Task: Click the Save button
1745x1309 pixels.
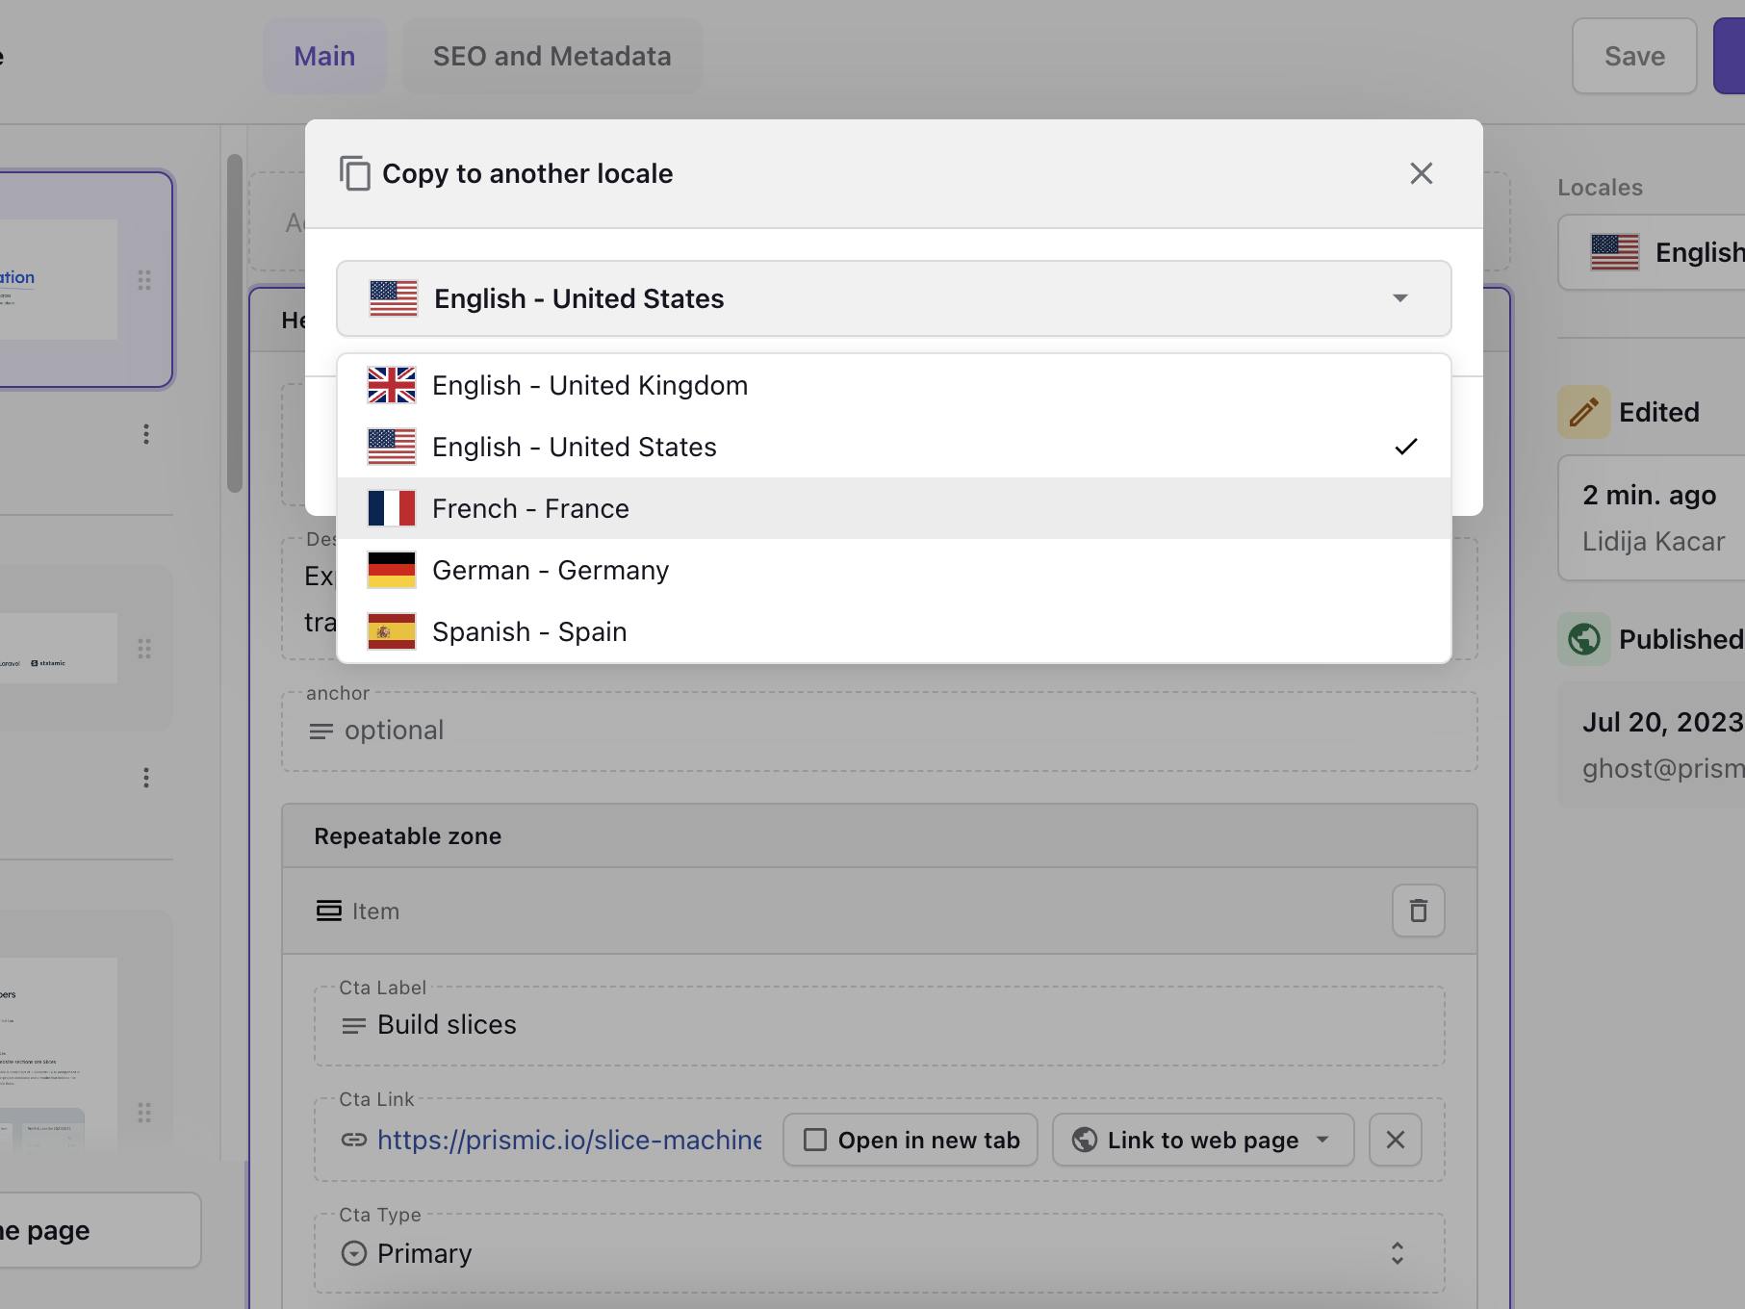Action: pyautogui.click(x=1633, y=56)
